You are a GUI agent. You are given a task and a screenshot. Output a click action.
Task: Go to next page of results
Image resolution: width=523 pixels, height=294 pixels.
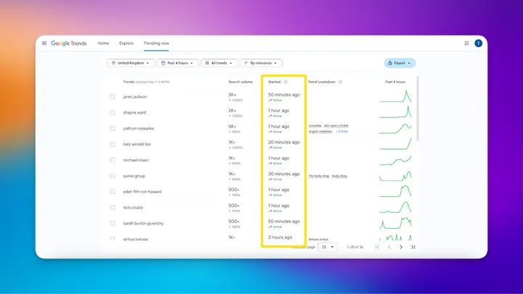(x=401, y=247)
